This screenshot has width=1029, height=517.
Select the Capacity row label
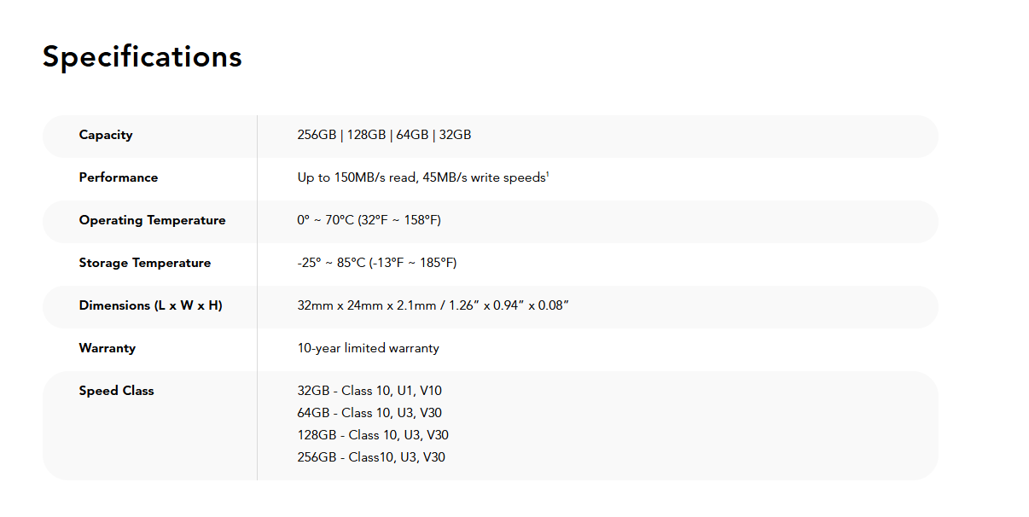[x=106, y=135]
